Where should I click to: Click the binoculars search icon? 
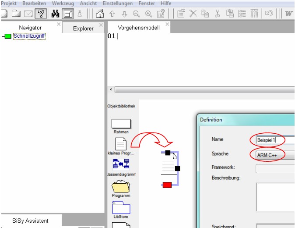click(x=55, y=14)
